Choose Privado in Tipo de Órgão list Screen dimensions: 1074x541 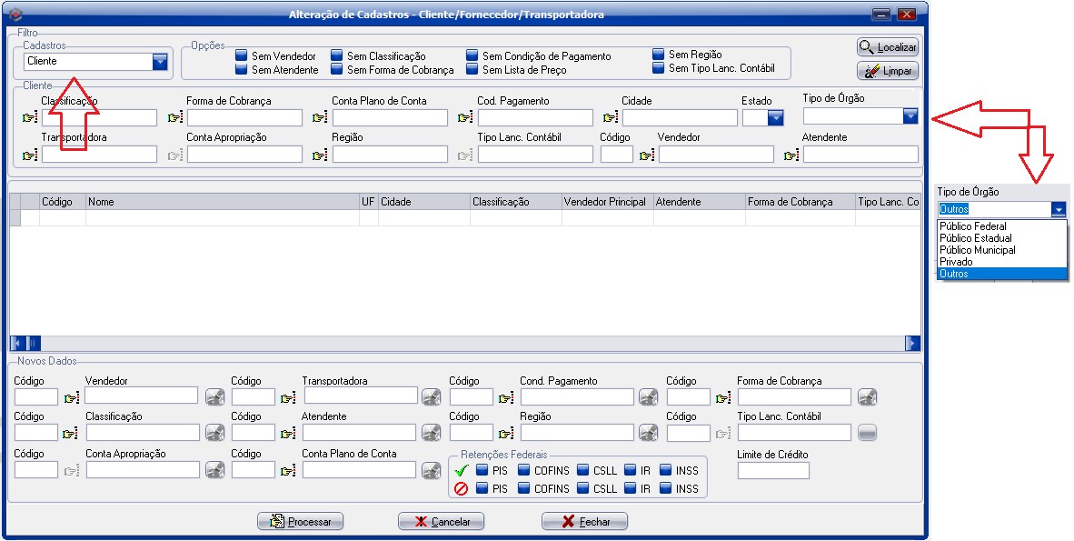tap(956, 262)
